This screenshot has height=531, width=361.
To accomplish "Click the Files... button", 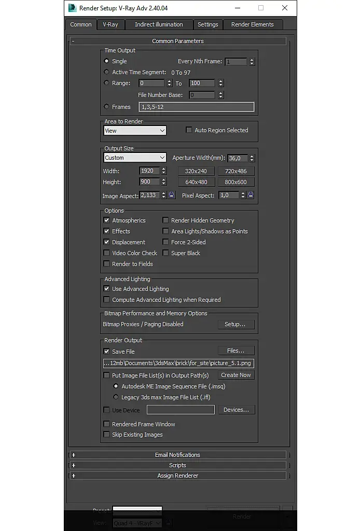I will [235, 351].
